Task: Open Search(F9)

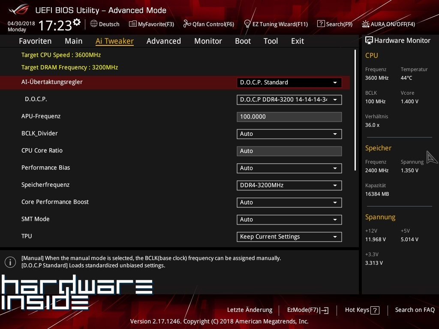Action: pyautogui.click(x=335, y=24)
